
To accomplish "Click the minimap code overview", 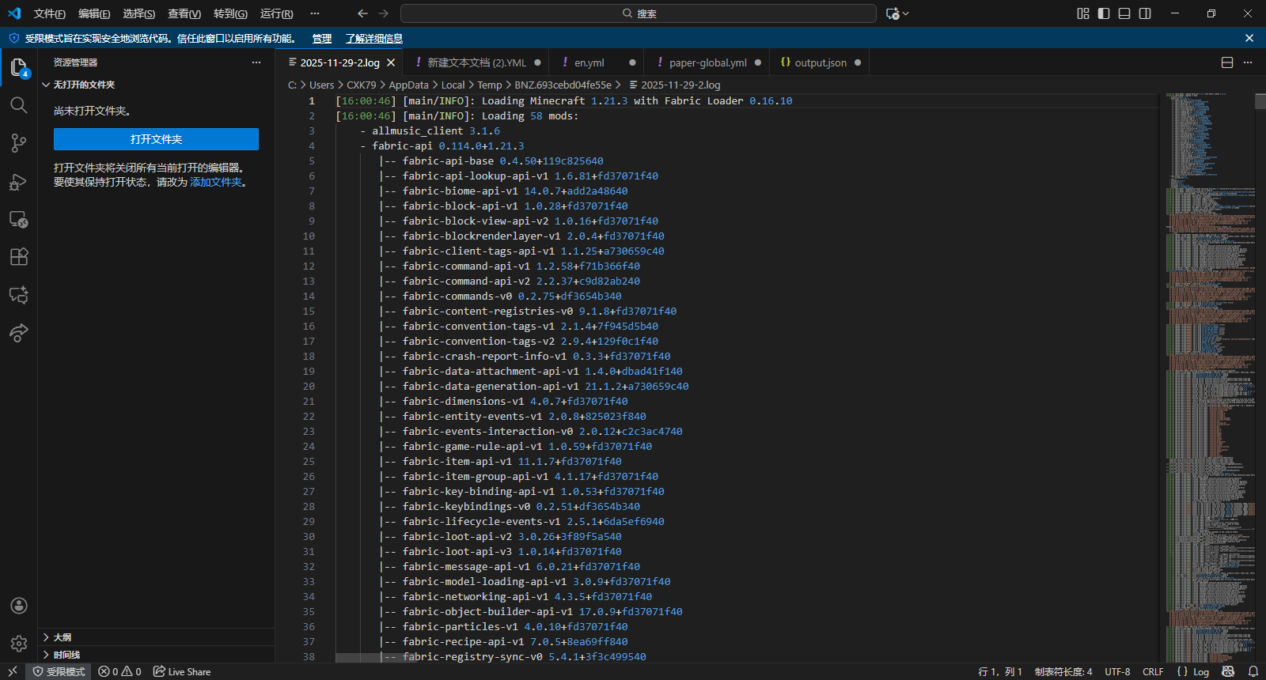I will click(1209, 377).
